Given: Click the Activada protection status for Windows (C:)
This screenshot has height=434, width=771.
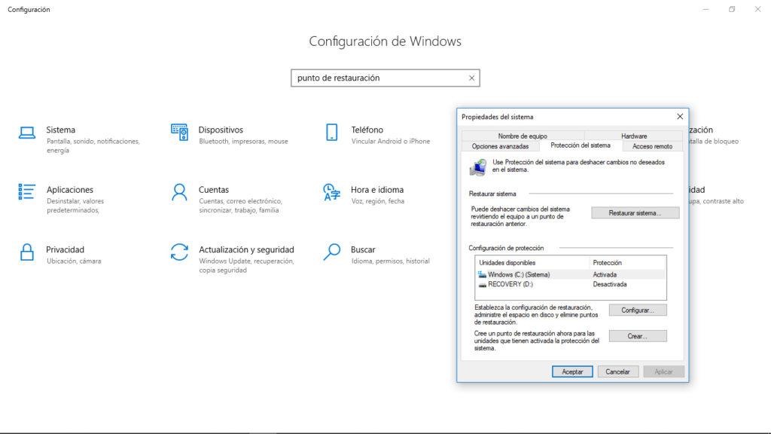Looking at the screenshot, I should tap(605, 274).
